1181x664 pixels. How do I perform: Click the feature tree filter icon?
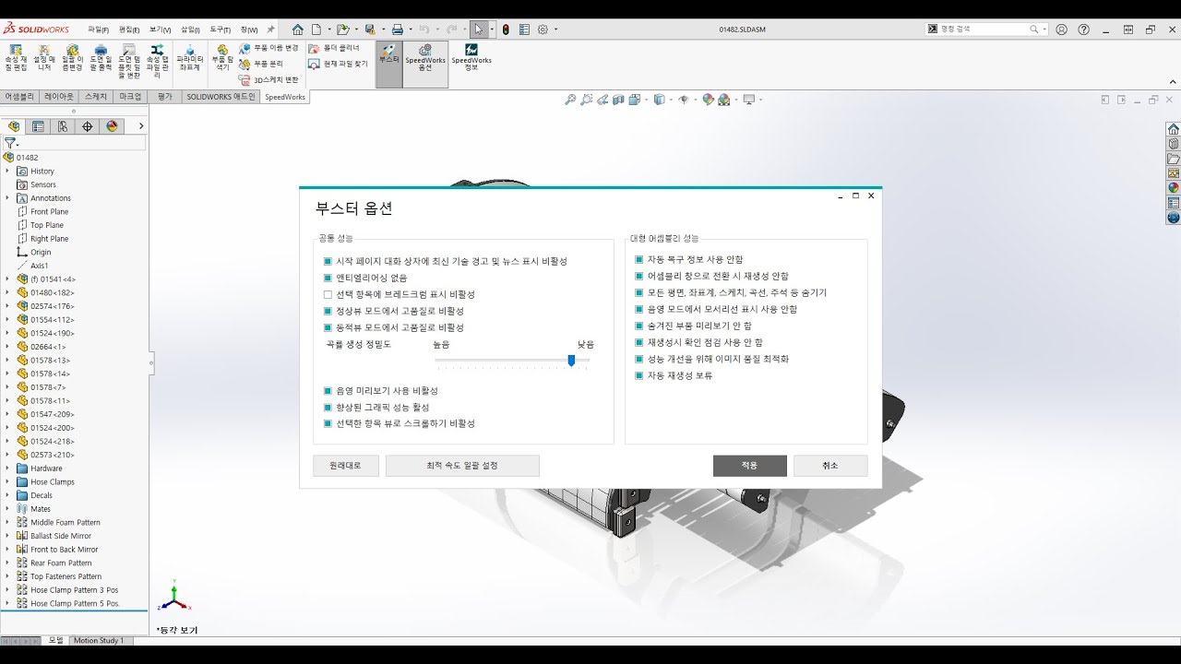(9, 143)
